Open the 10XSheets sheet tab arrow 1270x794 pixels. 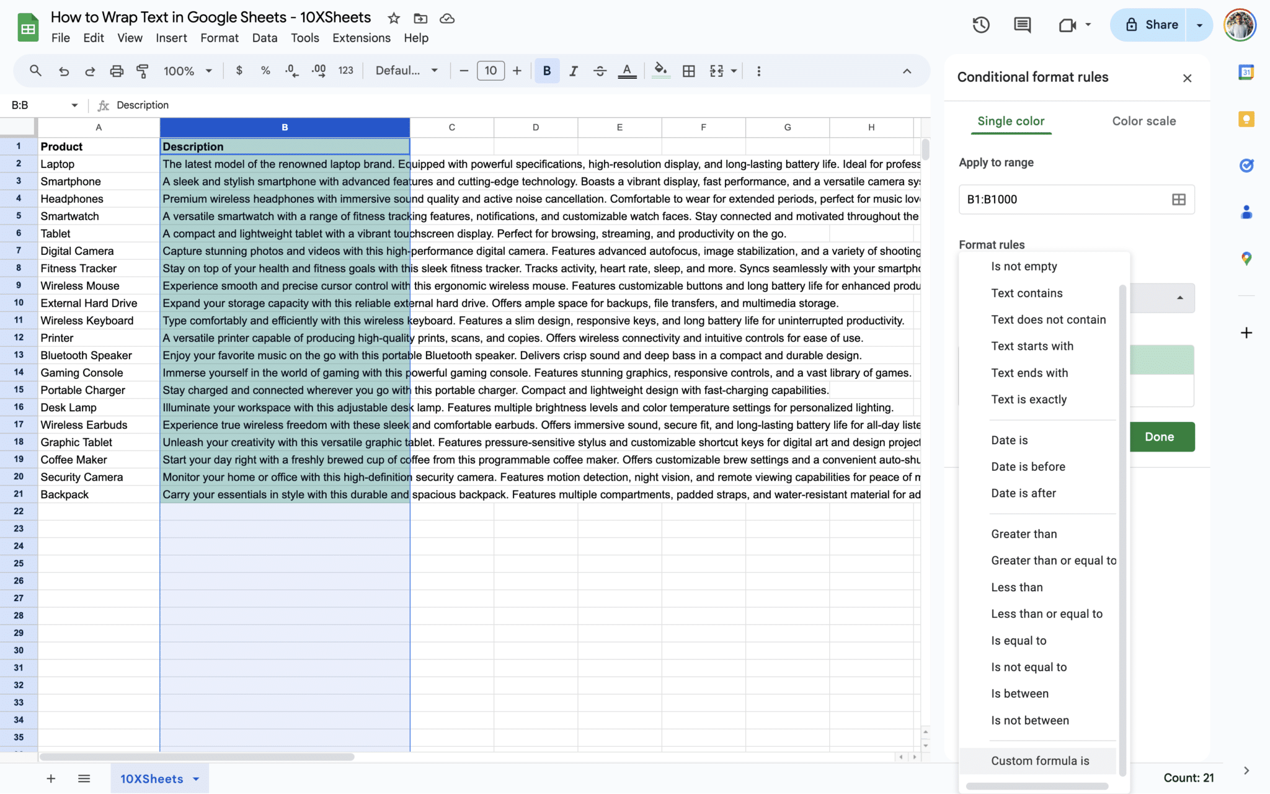pos(197,778)
